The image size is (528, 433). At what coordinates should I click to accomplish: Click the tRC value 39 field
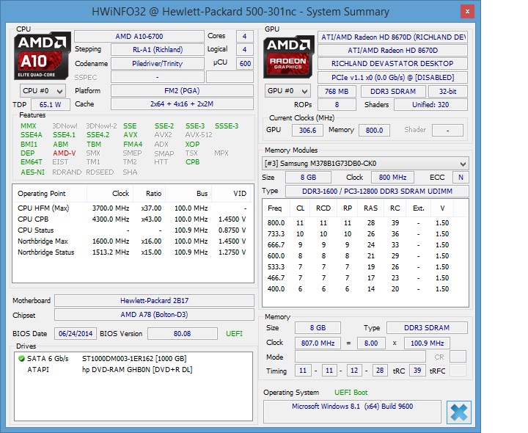coord(417,371)
